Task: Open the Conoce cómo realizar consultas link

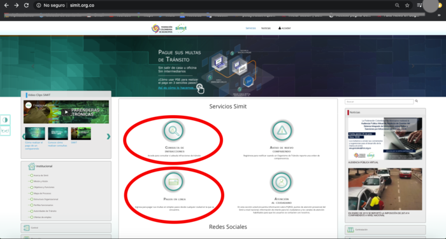Action: (57, 144)
